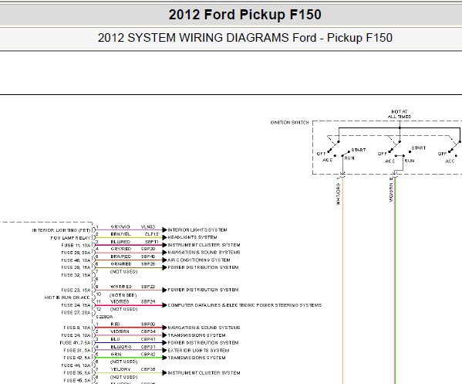Click the "VIO/BRN" wire color label

pos(120,331)
